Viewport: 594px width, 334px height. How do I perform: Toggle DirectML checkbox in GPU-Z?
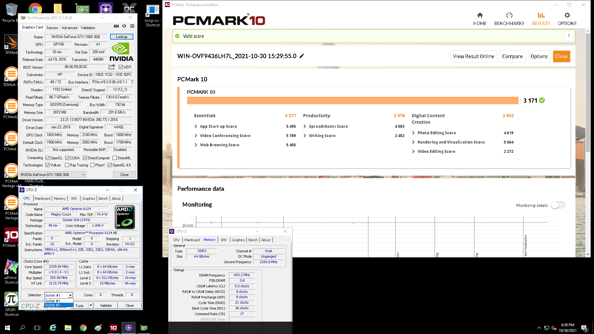114,158
